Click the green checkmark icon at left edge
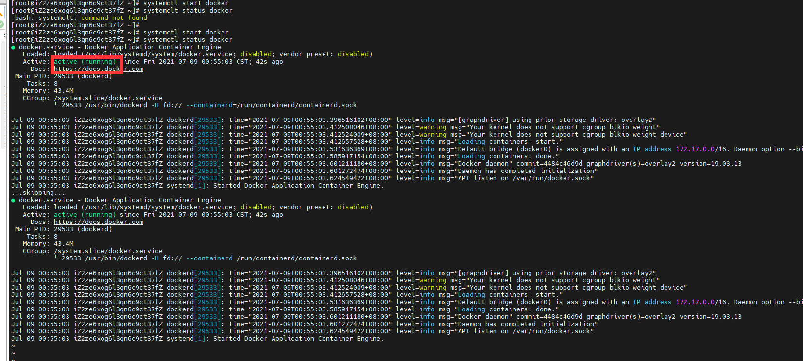803x361 pixels. pyautogui.click(x=1, y=24)
